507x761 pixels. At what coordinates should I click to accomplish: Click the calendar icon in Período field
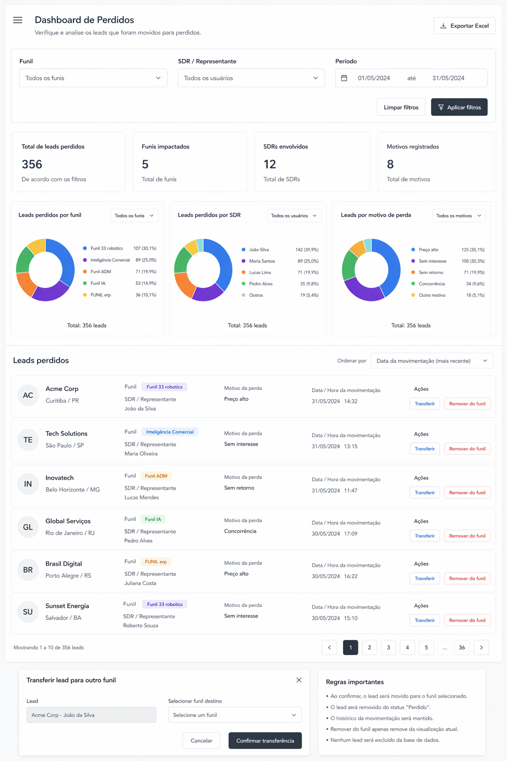coord(344,78)
